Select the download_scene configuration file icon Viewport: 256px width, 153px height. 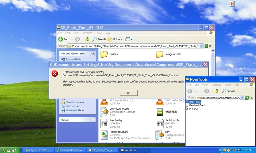point(104,112)
